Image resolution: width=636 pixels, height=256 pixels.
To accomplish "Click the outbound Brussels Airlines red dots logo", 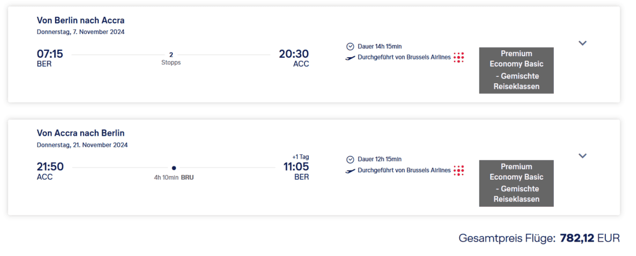I will click(x=458, y=57).
